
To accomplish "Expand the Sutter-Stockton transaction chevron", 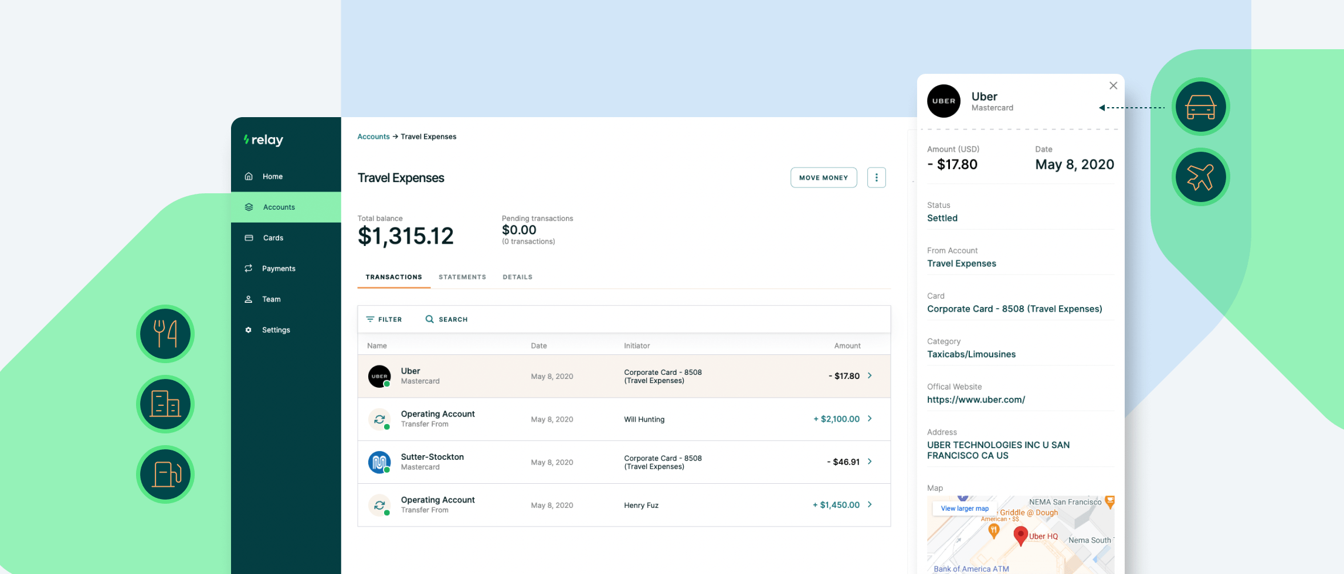I will [x=870, y=462].
